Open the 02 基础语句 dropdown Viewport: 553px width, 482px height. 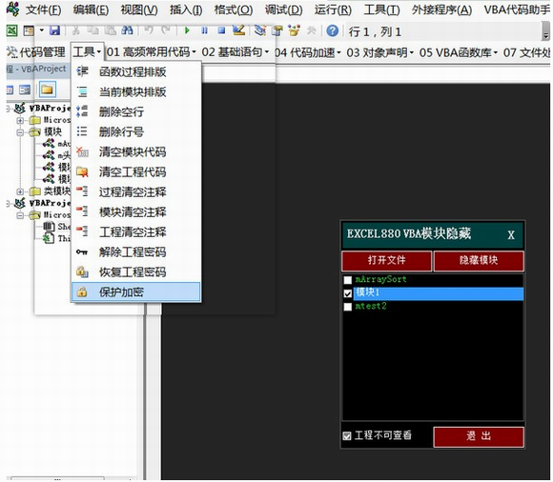236,52
